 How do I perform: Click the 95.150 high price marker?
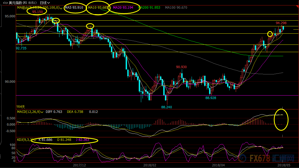coord(37,12)
